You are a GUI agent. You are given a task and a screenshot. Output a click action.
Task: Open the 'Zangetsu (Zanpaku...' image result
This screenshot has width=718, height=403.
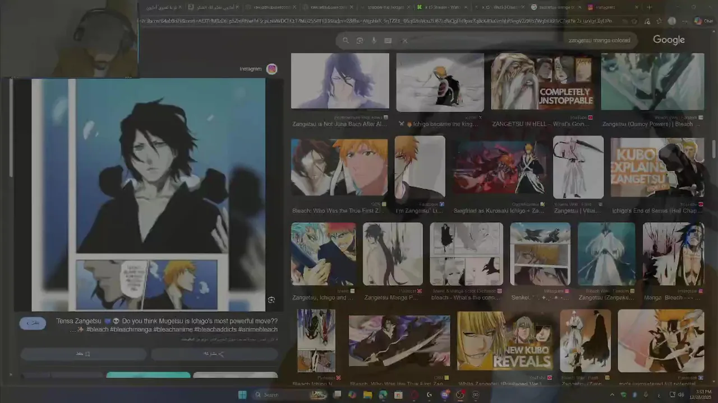(606, 254)
